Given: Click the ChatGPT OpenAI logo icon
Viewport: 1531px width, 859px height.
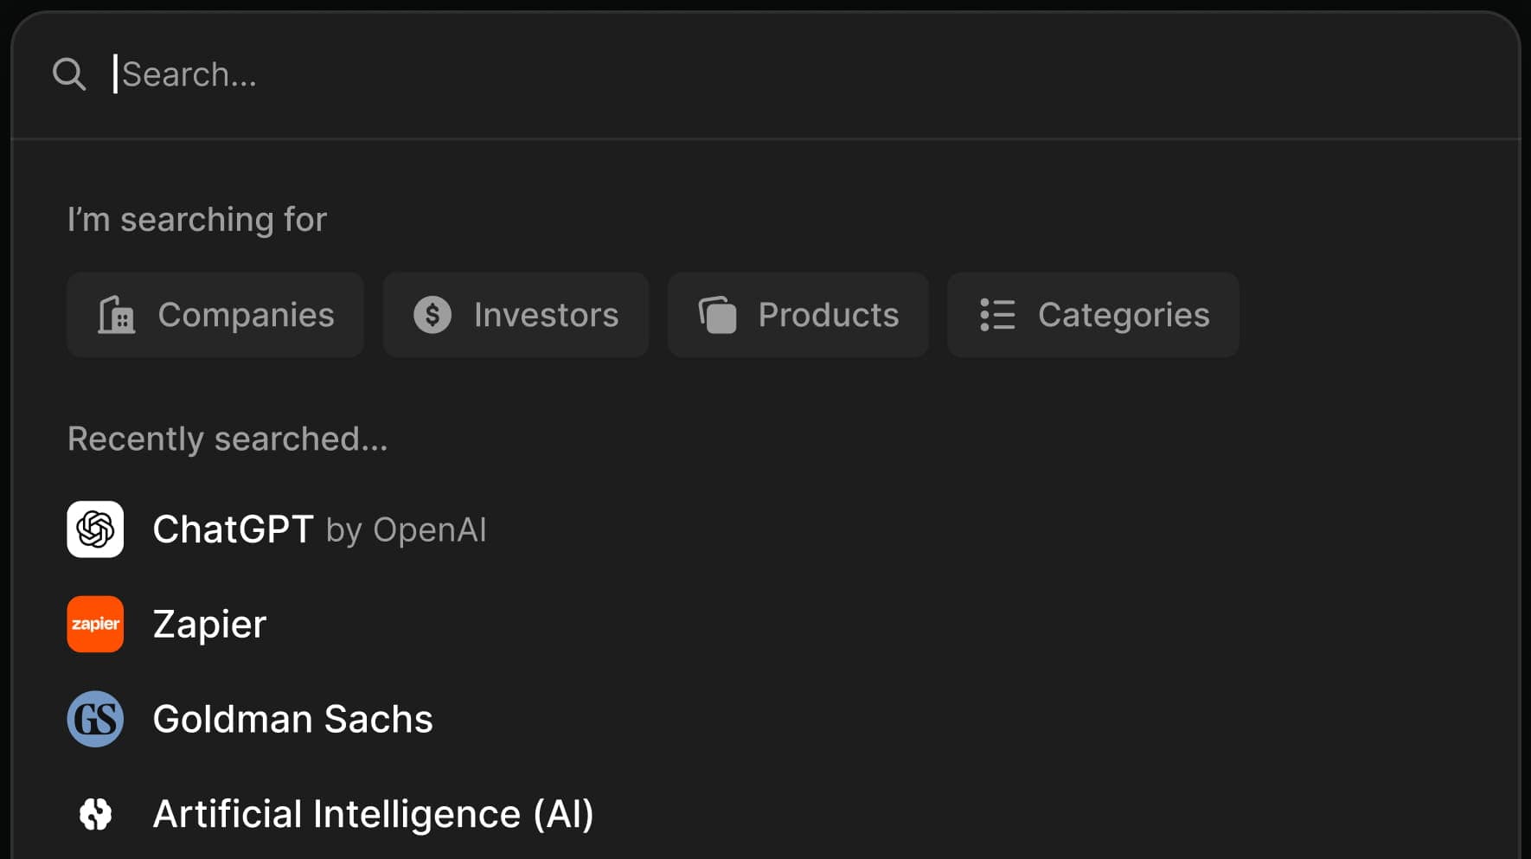Looking at the screenshot, I should pos(95,529).
